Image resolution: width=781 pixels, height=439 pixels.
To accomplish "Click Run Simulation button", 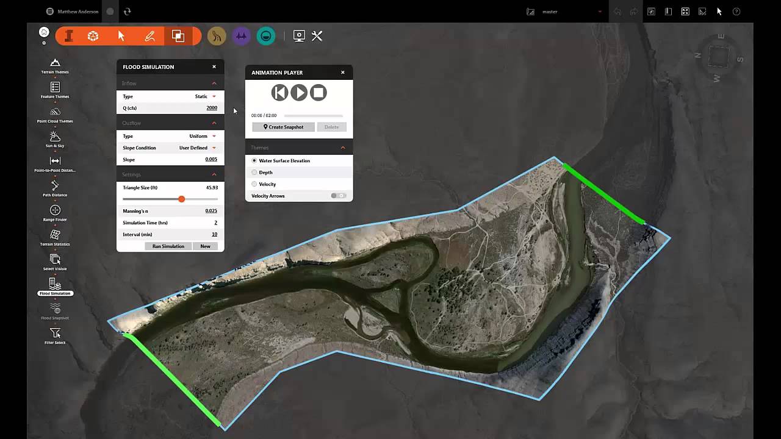I will tap(168, 246).
